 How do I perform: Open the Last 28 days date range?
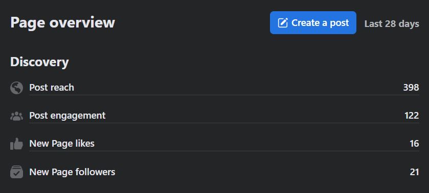click(392, 24)
